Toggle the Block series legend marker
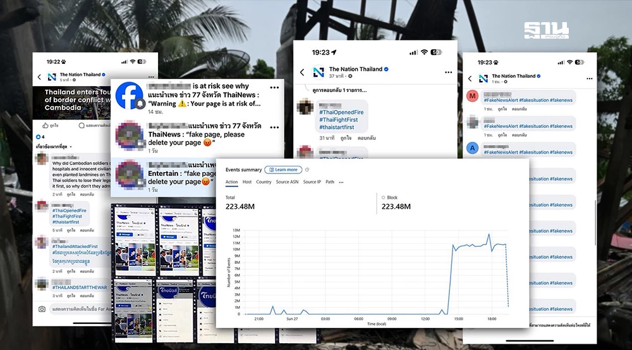The height and width of the screenshot is (350, 632). click(379, 197)
